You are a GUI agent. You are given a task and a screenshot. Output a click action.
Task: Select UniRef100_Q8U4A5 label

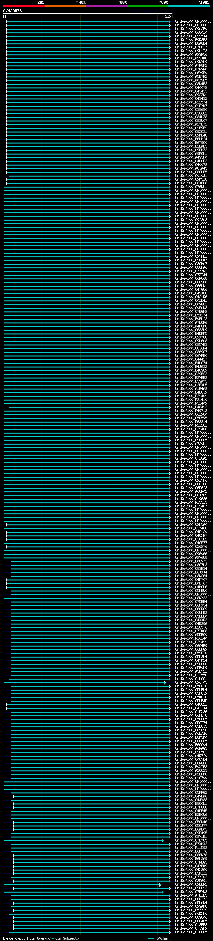point(191,921)
